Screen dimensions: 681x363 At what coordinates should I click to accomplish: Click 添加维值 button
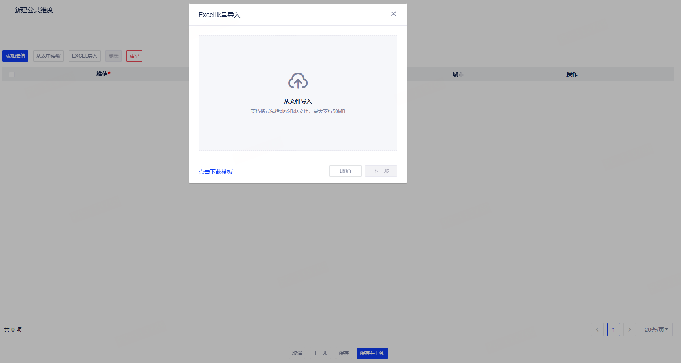click(15, 56)
